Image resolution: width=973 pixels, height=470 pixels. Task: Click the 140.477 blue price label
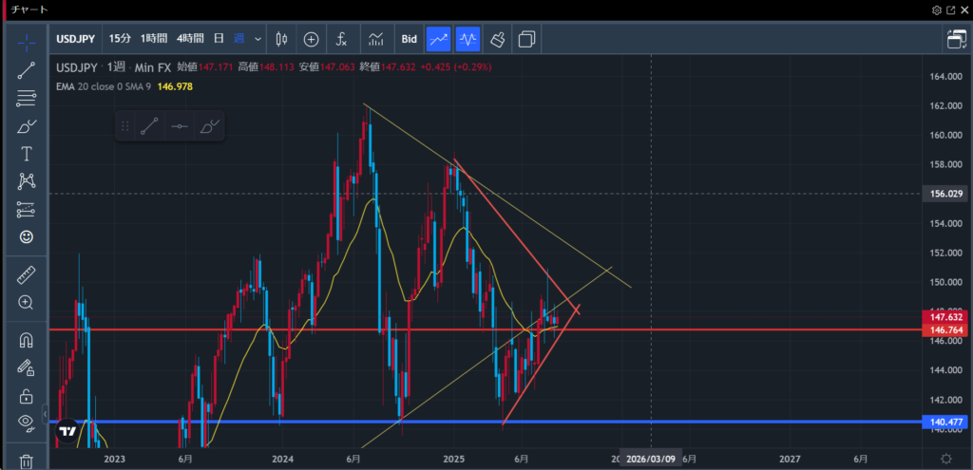tap(946, 423)
